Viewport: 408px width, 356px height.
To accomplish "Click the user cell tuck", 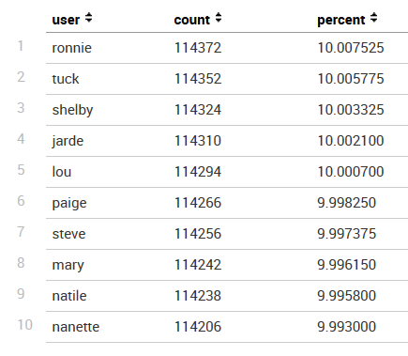I will (66, 79).
